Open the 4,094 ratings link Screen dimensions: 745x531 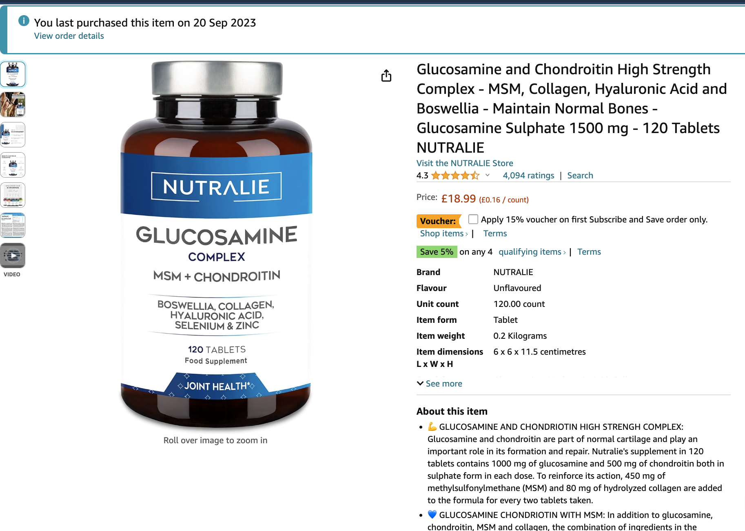(x=528, y=176)
